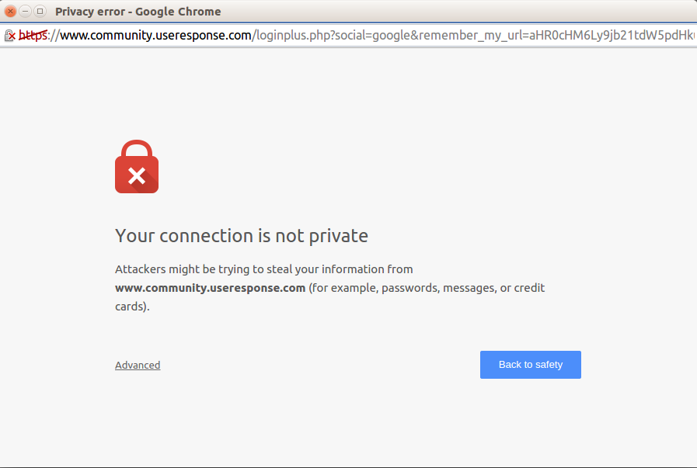The height and width of the screenshot is (468, 697).
Task: Maximize the Chrome window
Action: (x=40, y=12)
